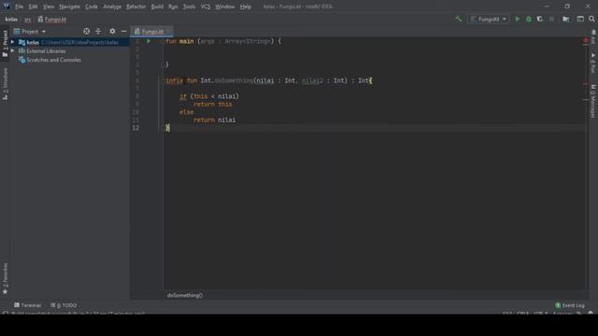Click the External Libraries icon
This screenshot has height=336, width=598.
(22, 51)
